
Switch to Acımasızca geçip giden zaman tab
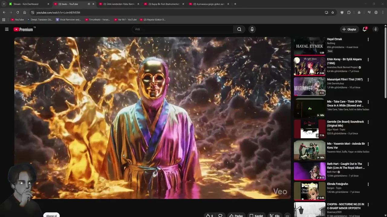(x=208, y=4)
